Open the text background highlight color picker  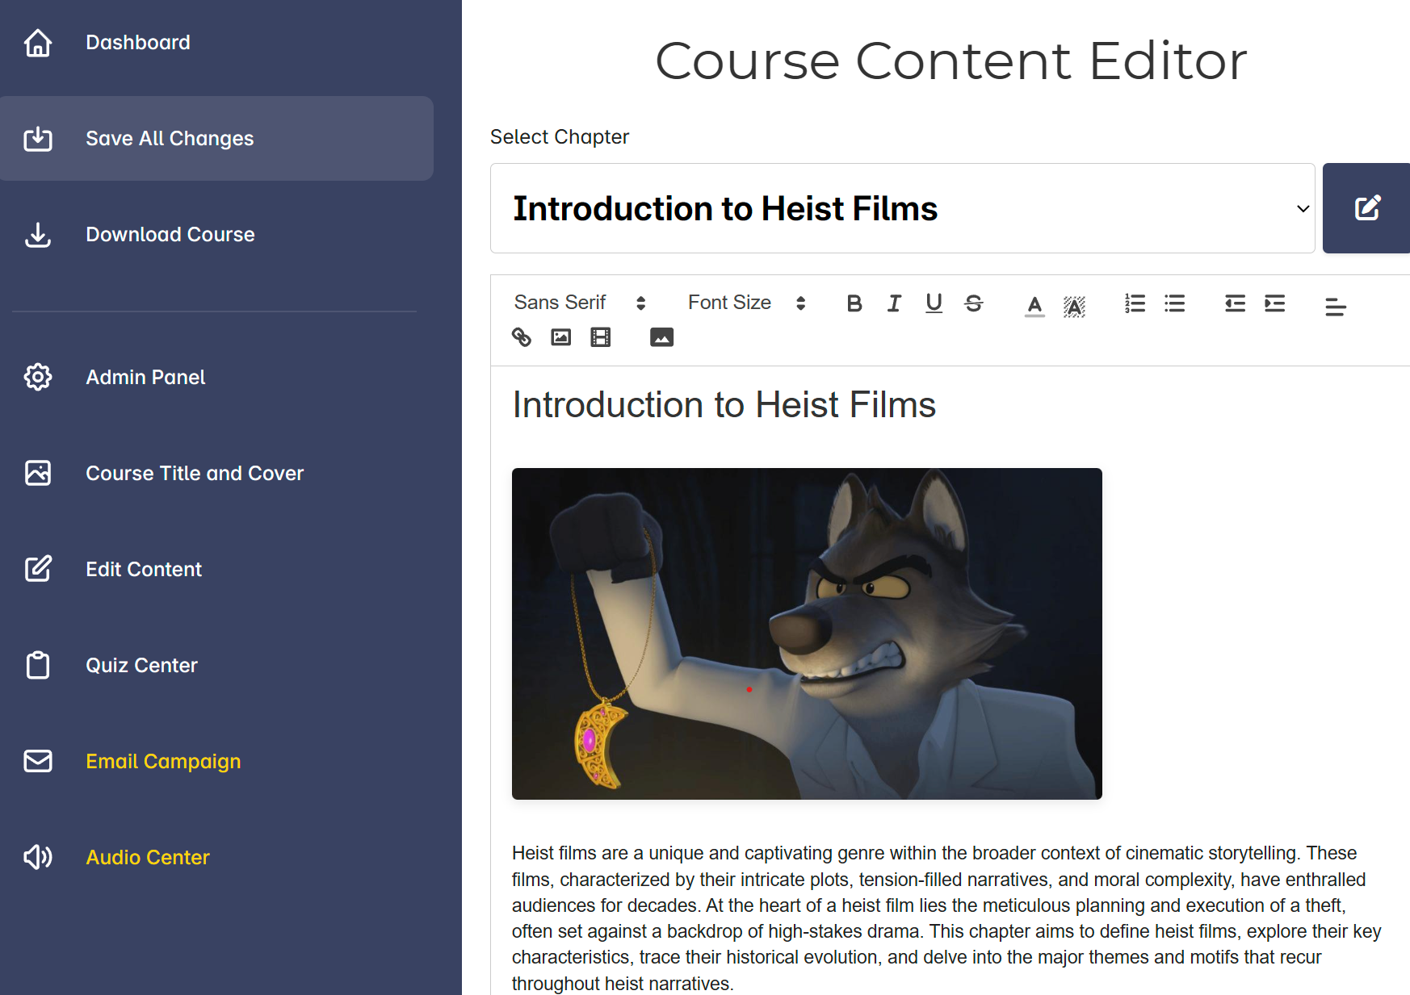pyautogui.click(x=1074, y=306)
